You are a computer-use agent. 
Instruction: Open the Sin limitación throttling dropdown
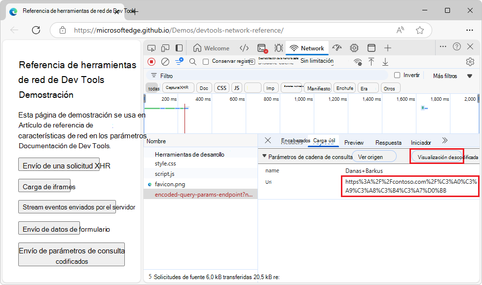pos(317,61)
